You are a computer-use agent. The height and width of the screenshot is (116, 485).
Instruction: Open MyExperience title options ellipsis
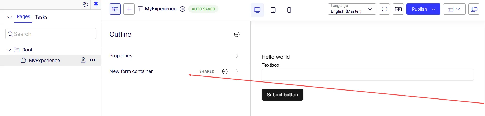tap(182, 9)
